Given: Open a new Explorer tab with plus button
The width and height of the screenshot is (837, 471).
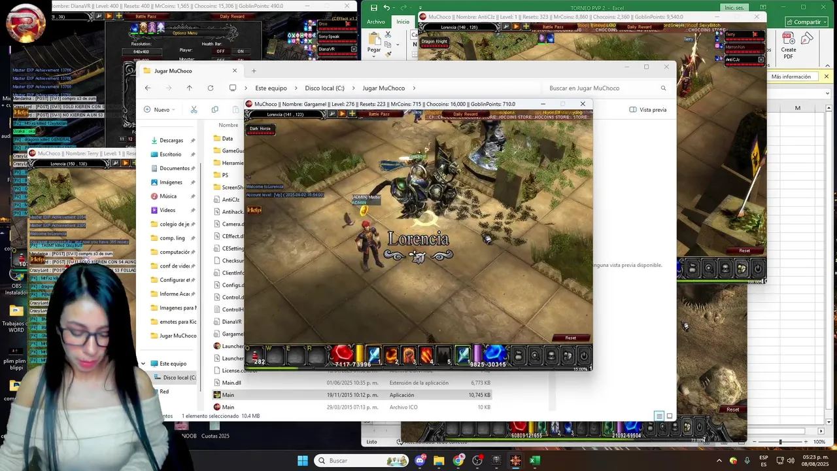Looking at the screenshot, I should click(254, 71).
